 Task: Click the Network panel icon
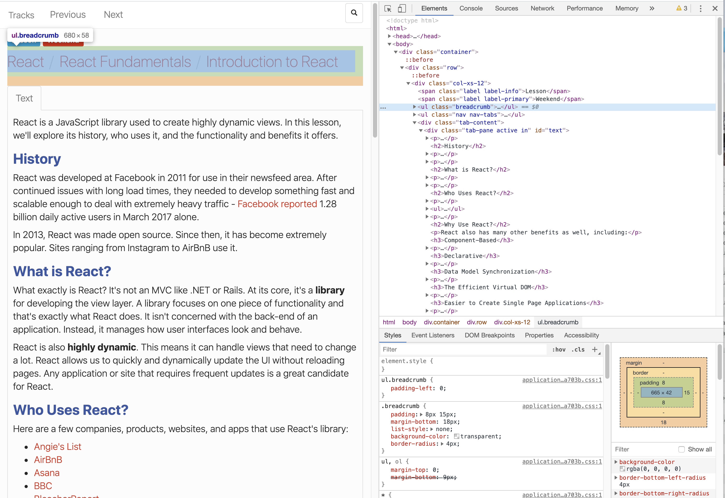point(542,8)
